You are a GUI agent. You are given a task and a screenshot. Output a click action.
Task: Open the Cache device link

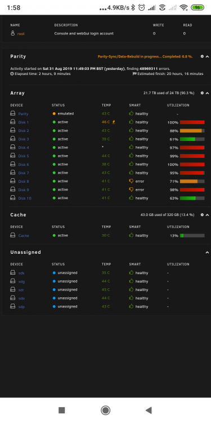point(24,236)
